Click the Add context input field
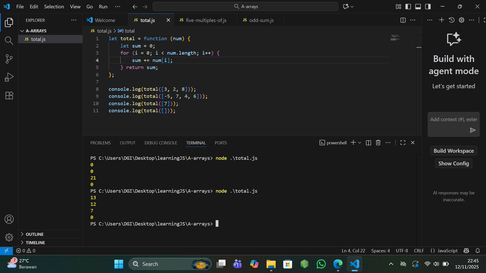The image size is (486, 273). tap(454, 119)
